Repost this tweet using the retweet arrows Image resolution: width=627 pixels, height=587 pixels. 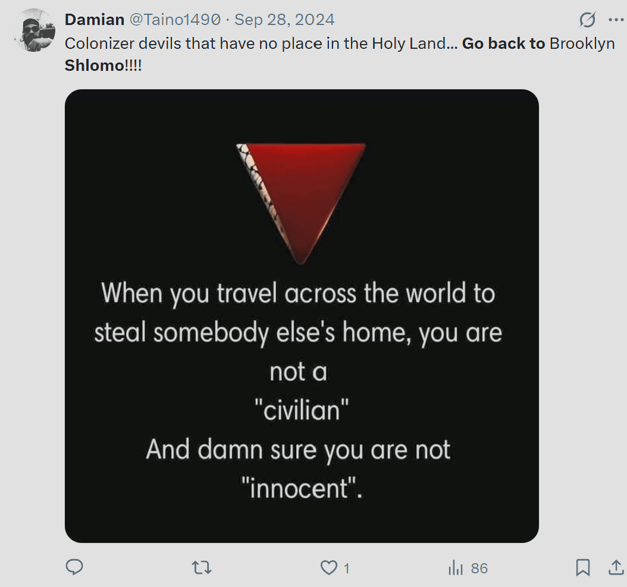point(202,568)
